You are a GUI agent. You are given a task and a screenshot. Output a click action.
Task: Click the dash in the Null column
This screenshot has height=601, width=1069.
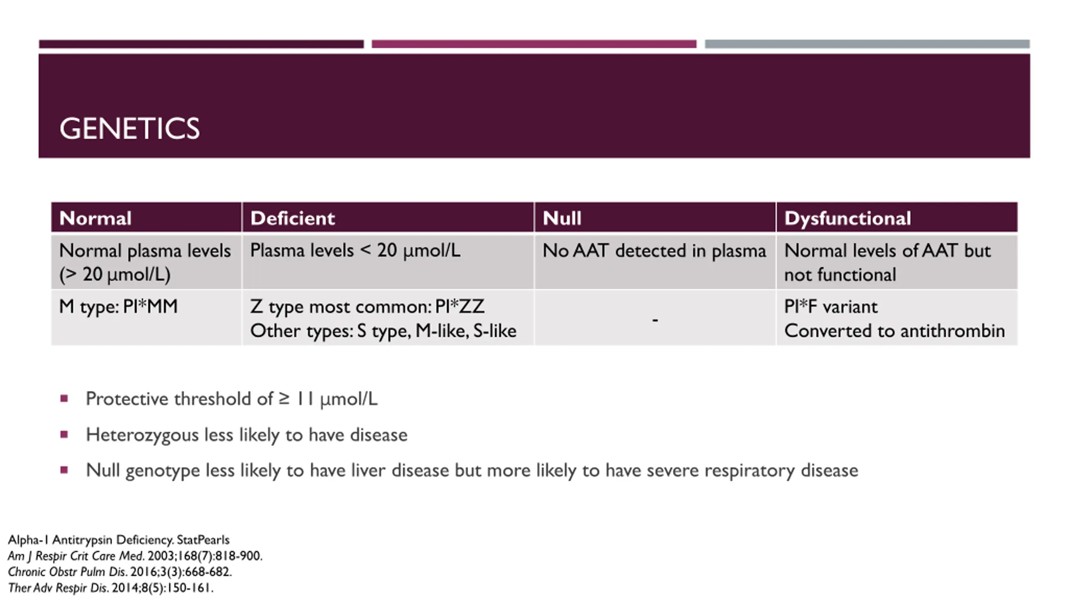(x=655, y=320)
